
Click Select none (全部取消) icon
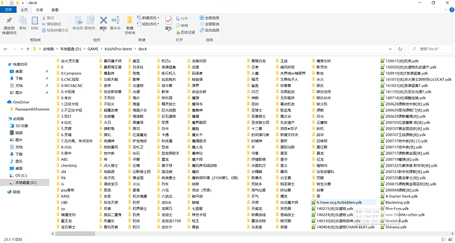[x=201, y=24]
